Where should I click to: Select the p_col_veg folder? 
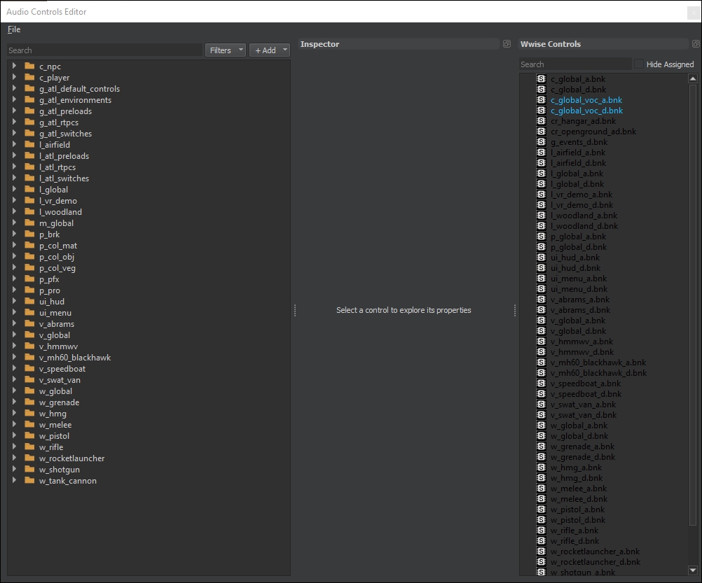click(57, 268)
